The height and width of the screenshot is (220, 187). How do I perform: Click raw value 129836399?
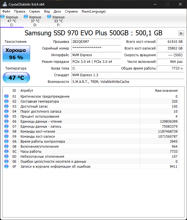pos(169,122)
